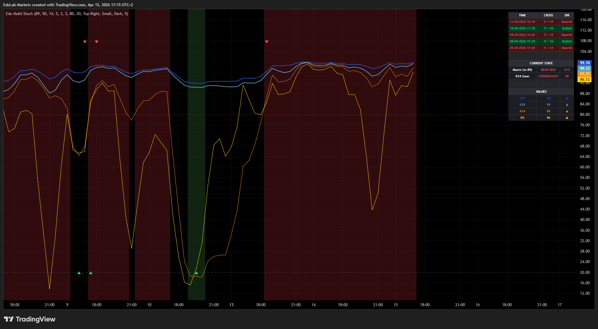Screen dimensions: 598x329
Task: Click the 5 < 14 cell in the 09-04-2026 16:00 row
Action: (548, 35)
